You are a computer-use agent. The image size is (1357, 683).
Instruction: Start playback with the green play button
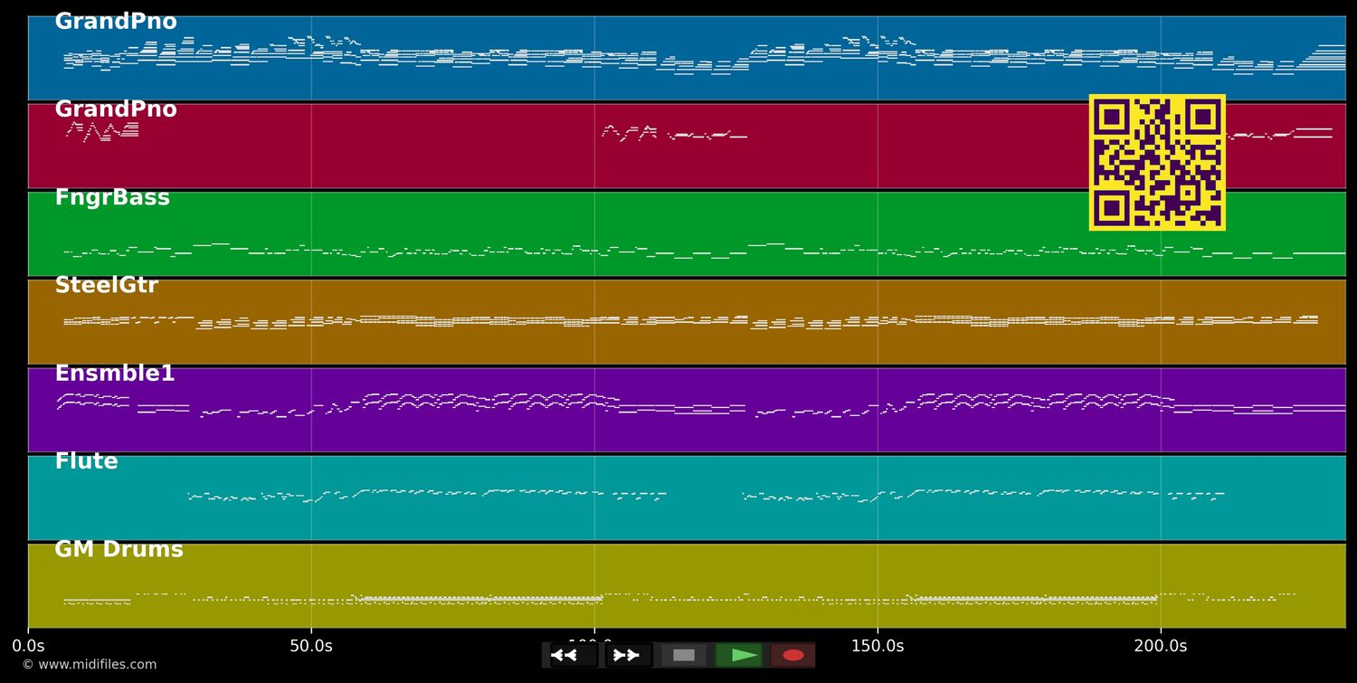point(738,655)
